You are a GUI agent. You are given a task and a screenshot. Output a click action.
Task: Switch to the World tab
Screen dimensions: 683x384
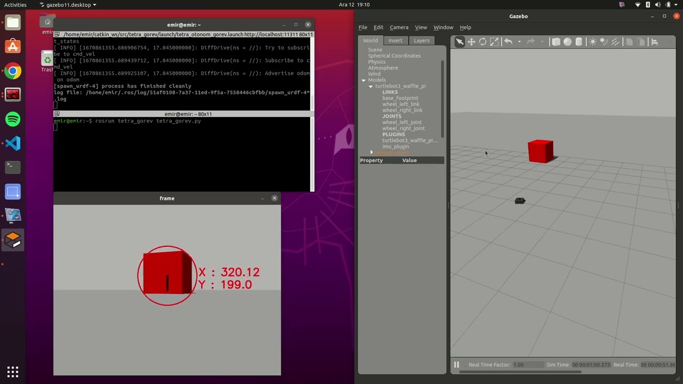tap(370, 41)
